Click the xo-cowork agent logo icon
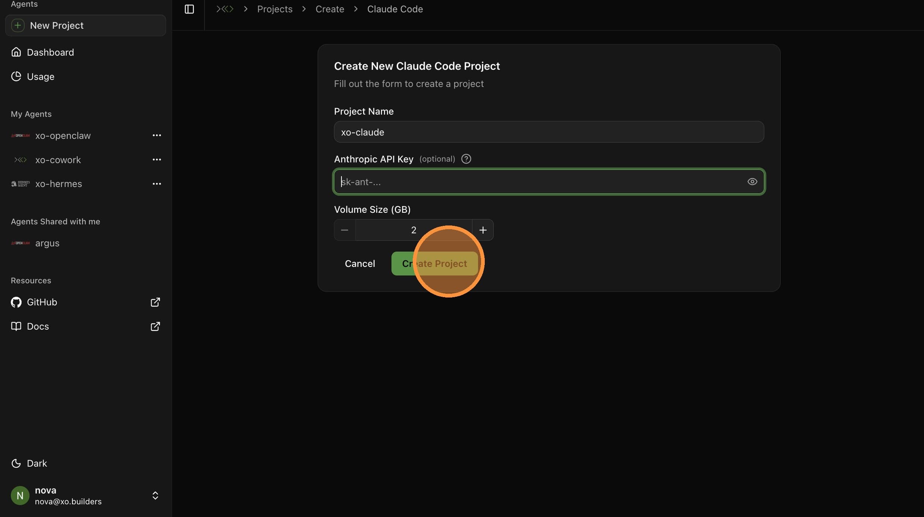 [21, 160]
